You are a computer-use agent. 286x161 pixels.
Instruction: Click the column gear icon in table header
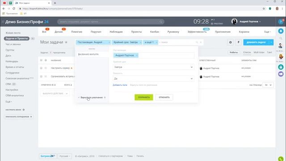pyautogui.click(x=46, y=60)
